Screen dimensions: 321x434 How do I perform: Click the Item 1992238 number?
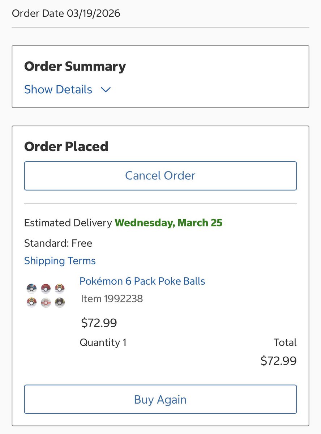[x=112, y=299]
